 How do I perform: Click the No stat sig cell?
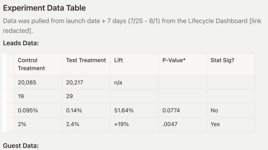tap(214, 110)
